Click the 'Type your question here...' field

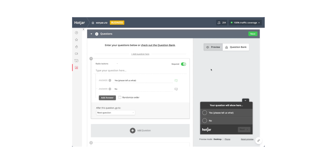click(140, 71)
